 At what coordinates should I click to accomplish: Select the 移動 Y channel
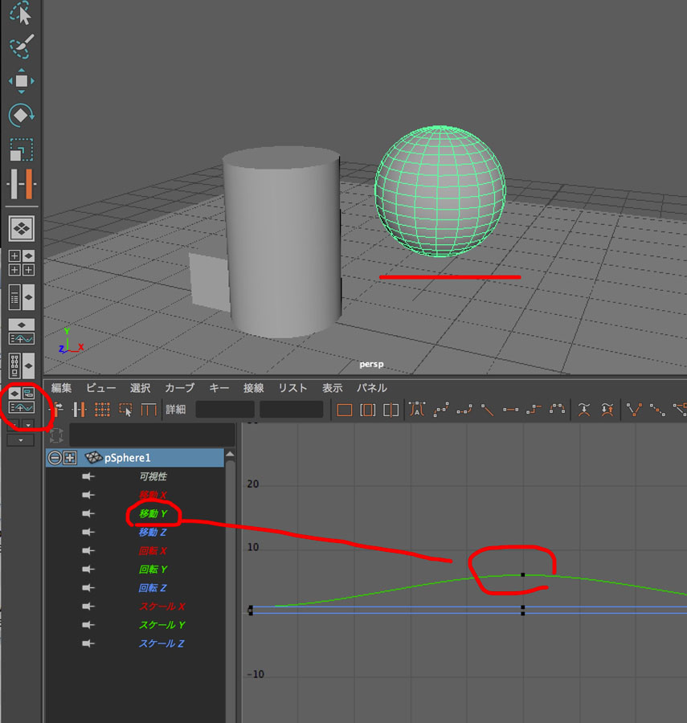click(x=153, y=513)
